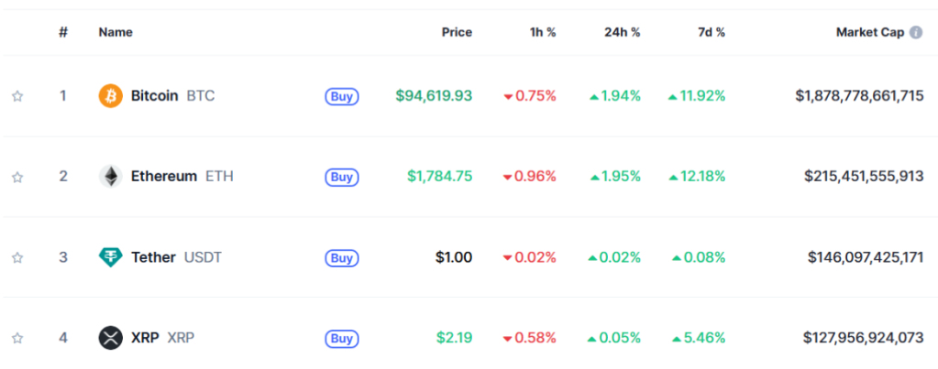Screen dimensions: 938x369
Task: Click Buy beside XRP
Action: coord(341,339)
